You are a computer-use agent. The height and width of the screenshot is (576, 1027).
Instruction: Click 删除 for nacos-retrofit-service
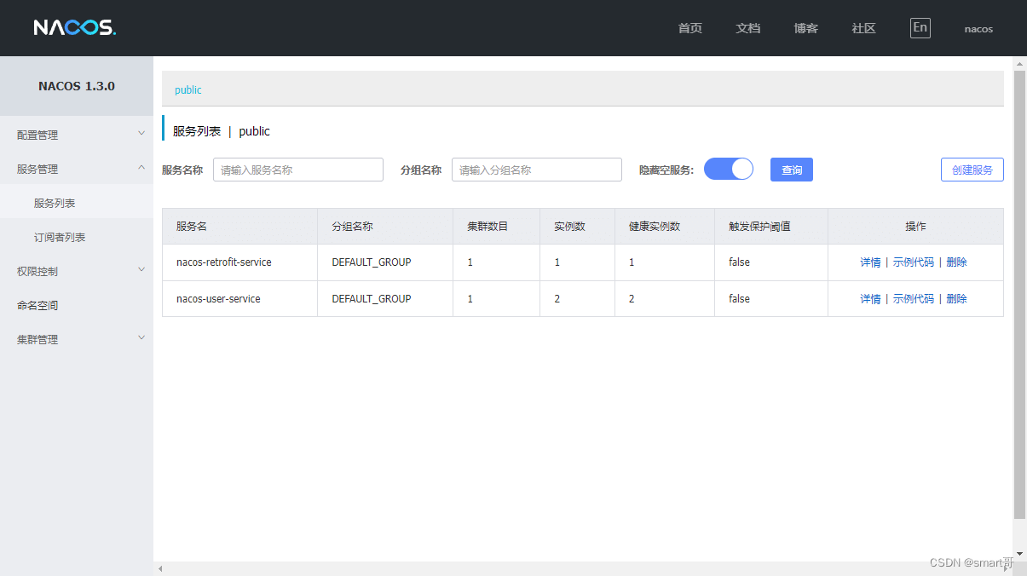[956, 262]
